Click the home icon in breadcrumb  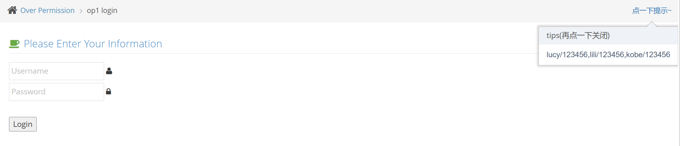click(12, 10)
